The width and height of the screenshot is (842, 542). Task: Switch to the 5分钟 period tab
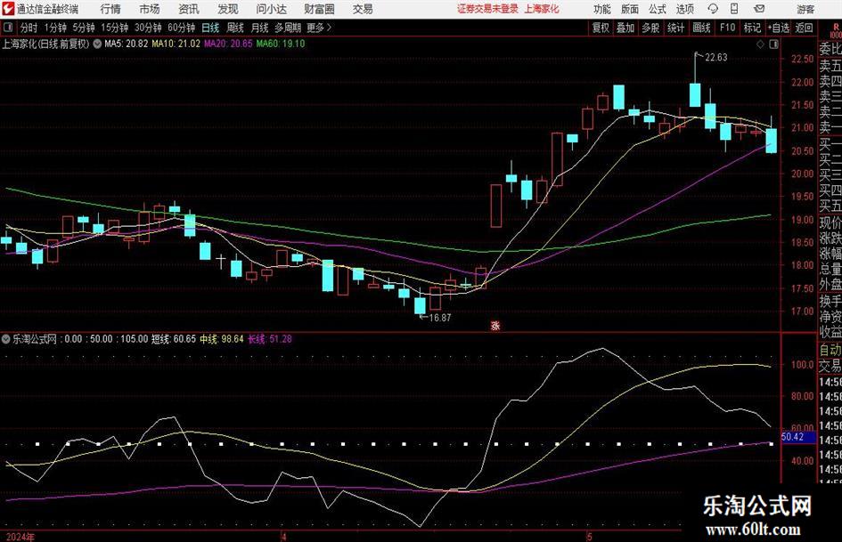[84, 28]
